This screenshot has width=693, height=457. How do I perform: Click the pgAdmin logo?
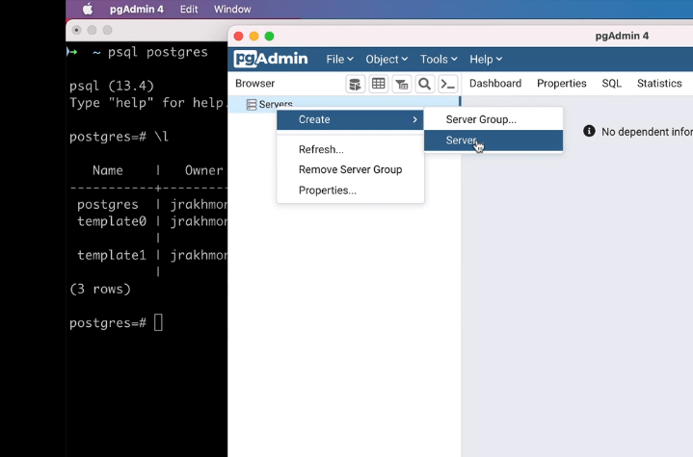point(271,59)
